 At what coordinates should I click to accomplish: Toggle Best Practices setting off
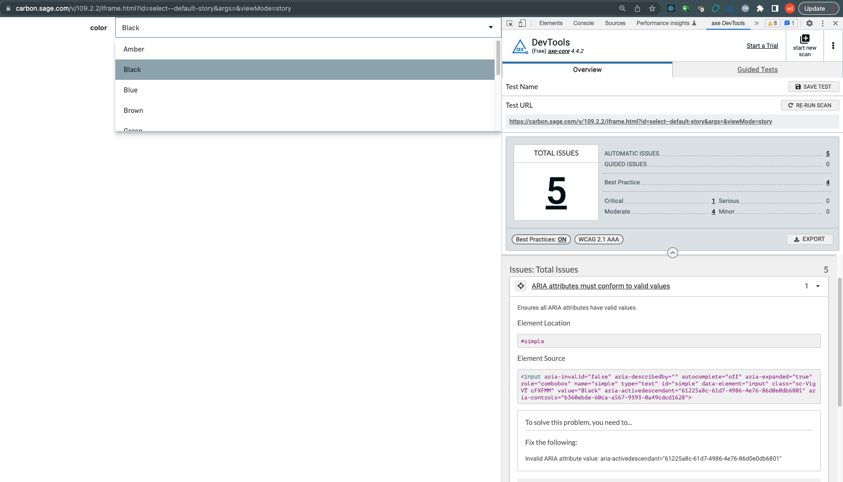pyautogui.click(x=541, y=239)
